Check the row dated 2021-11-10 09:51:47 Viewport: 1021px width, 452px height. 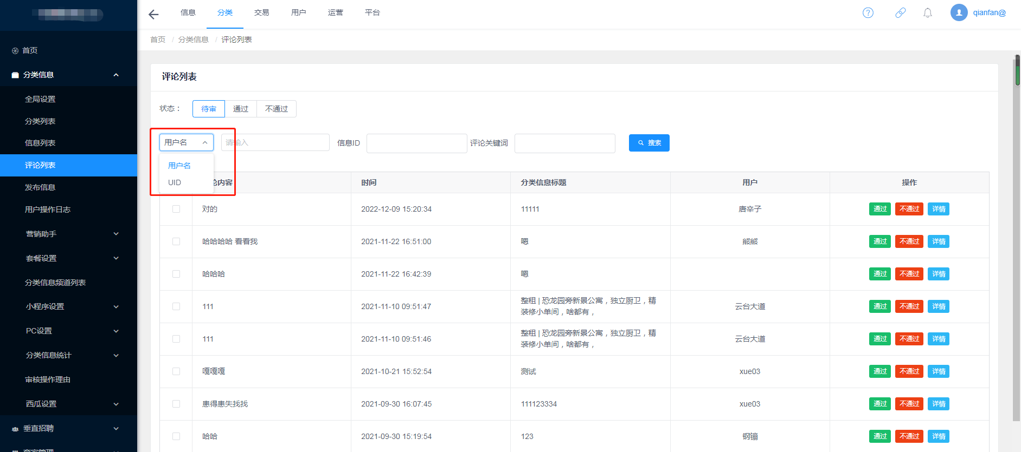click(176, 306)
